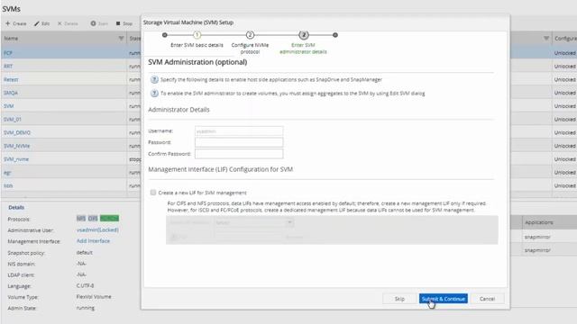Image resolution: width=577 pixels, height=324 pixels.
Task: Go to wizard step 1 circle
Action: [x=197, y=35]
